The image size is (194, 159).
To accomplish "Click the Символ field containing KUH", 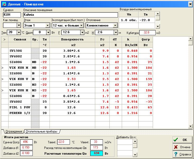I will click(12, 15).
